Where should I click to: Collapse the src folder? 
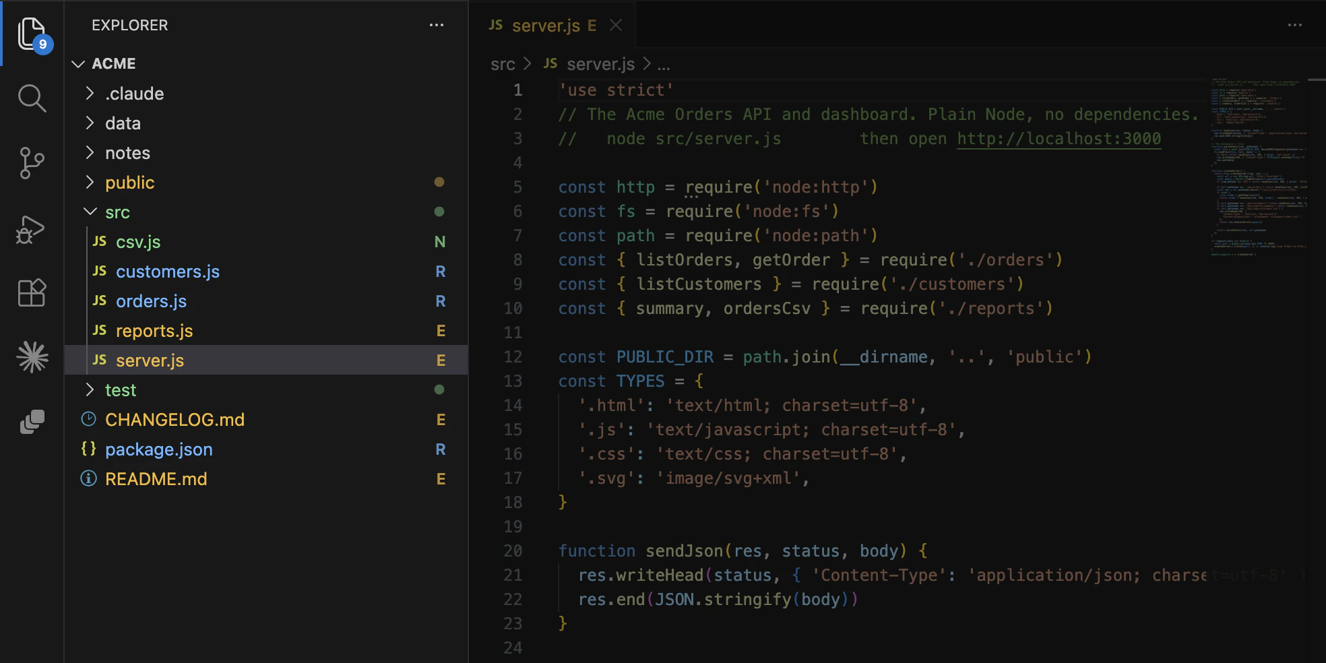point(90,212)
